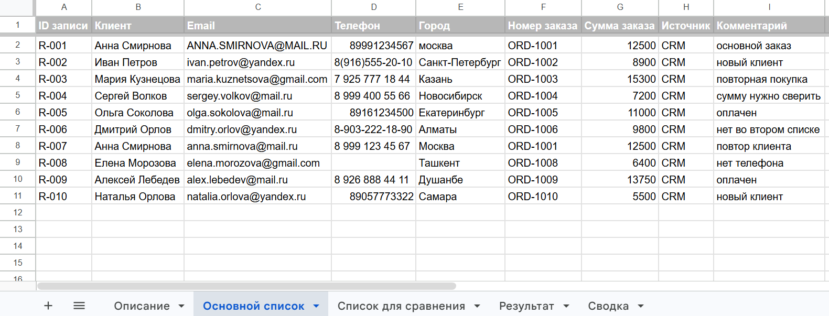Open the Список для сравнения tab

coord(401,306)
